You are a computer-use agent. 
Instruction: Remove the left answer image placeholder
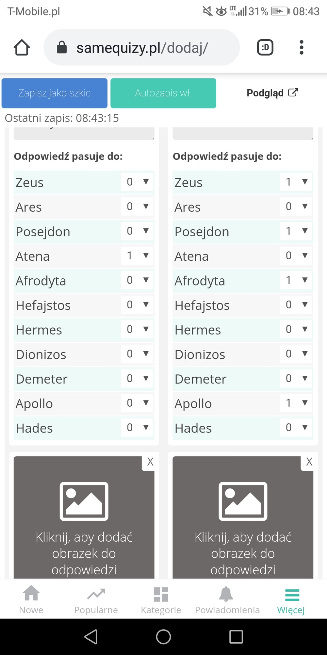pyautogui.click(x=150, y=462)
